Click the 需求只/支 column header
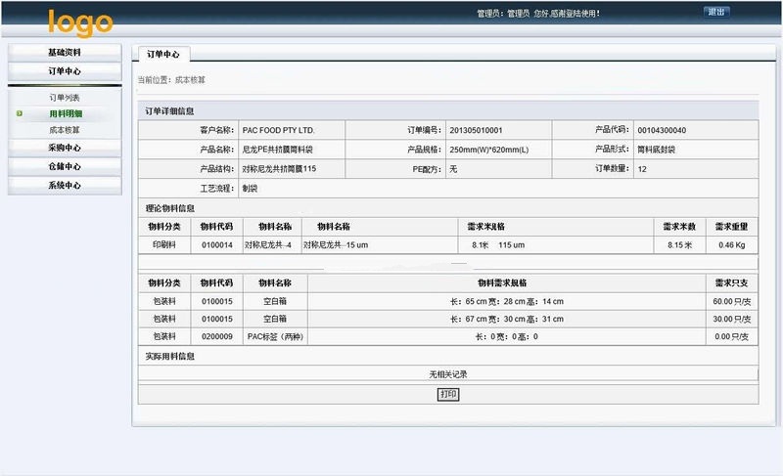Viewport: 783px width, 476px height. tap(731, 283)
